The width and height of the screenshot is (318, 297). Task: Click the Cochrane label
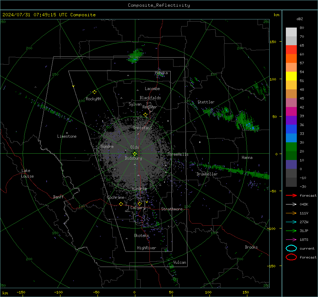coord(116,197)
